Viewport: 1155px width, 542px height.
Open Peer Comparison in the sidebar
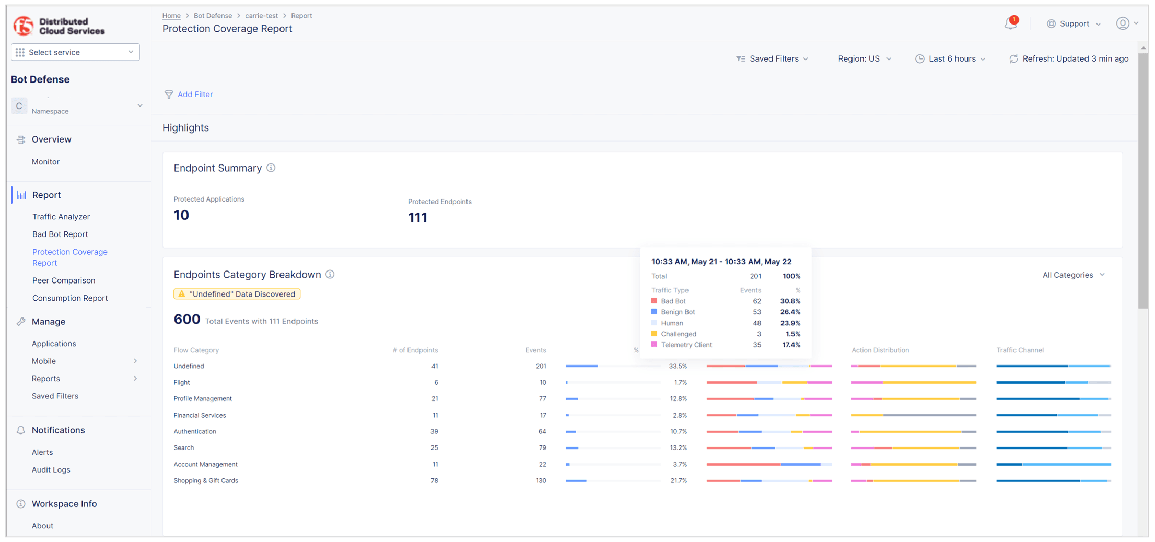(x=64, y=281)
